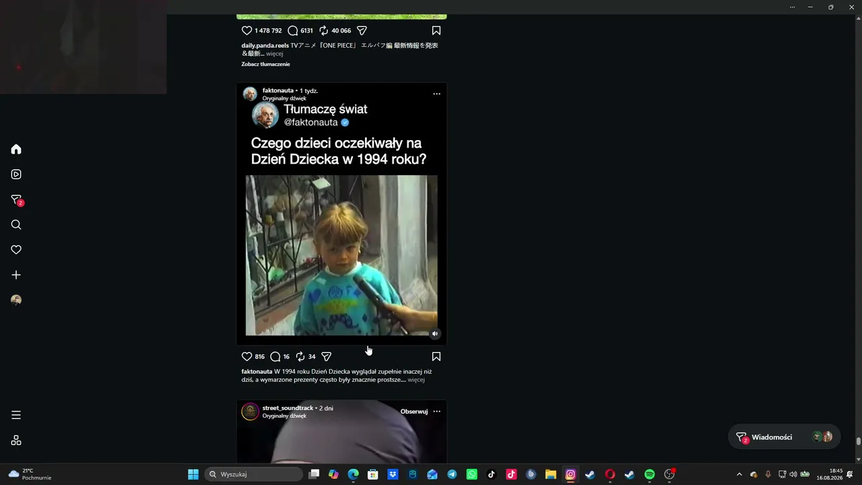Repost the daily.panda.reels post

click(323, 30)
